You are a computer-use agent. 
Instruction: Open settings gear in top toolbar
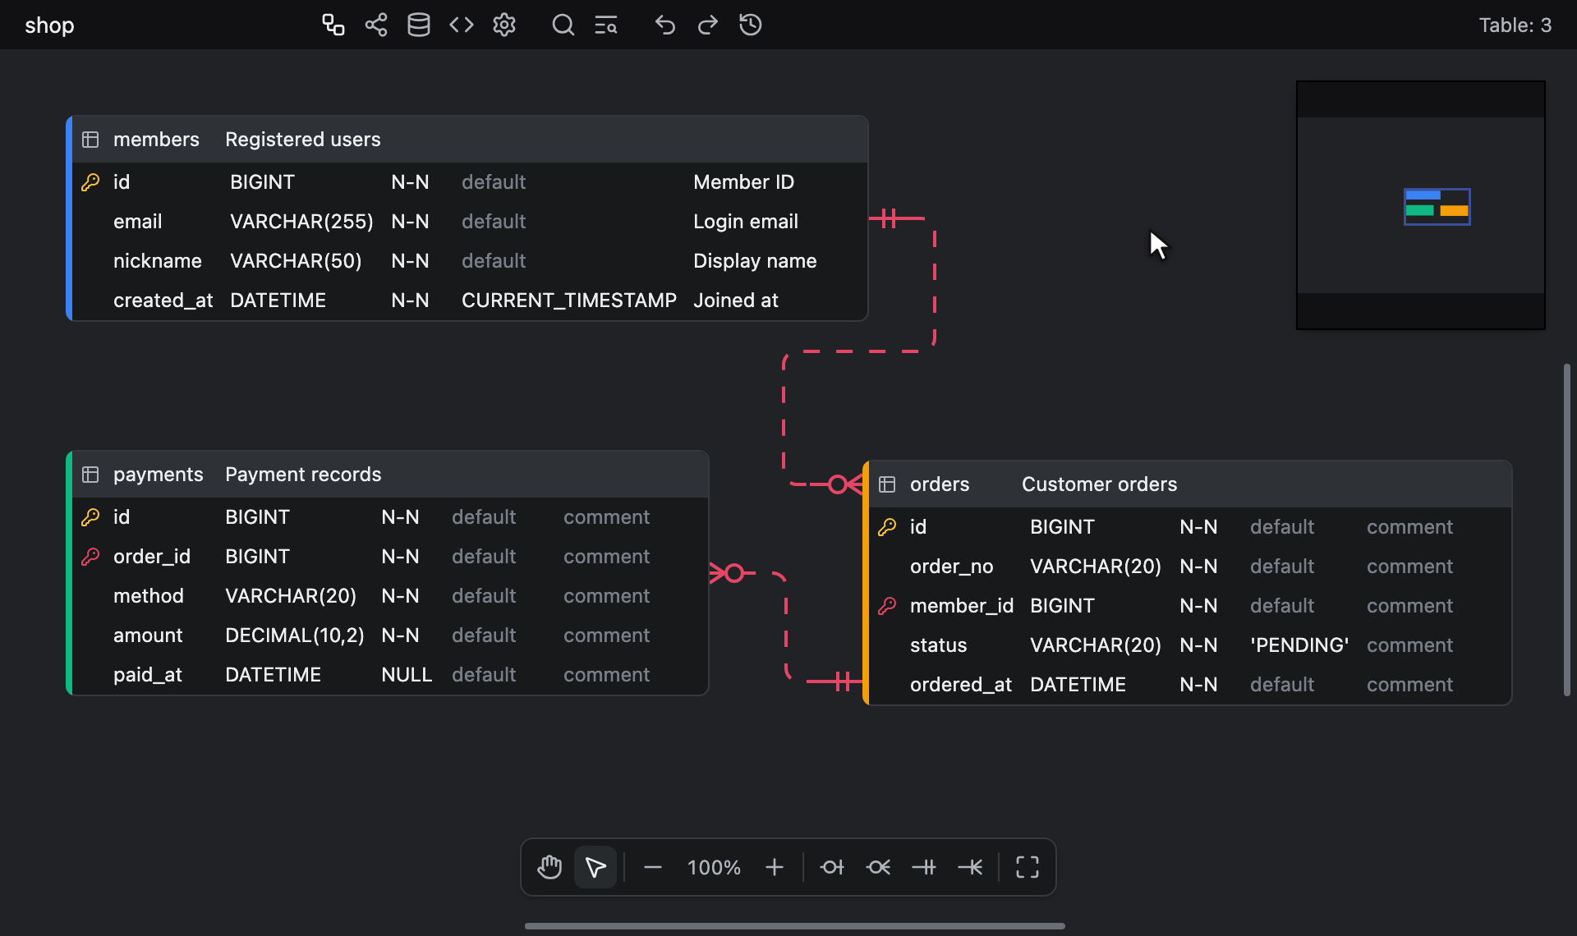504,25
